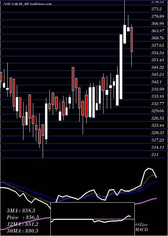
Task: Click the 335.88 price axis label
Action: (x=158, y=96)
